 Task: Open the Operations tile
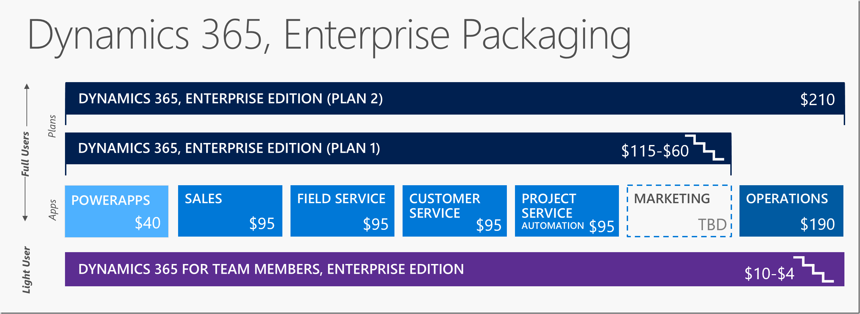tap(791, 211)
